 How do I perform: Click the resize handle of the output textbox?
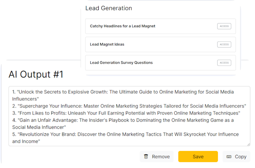pos(248,144)
